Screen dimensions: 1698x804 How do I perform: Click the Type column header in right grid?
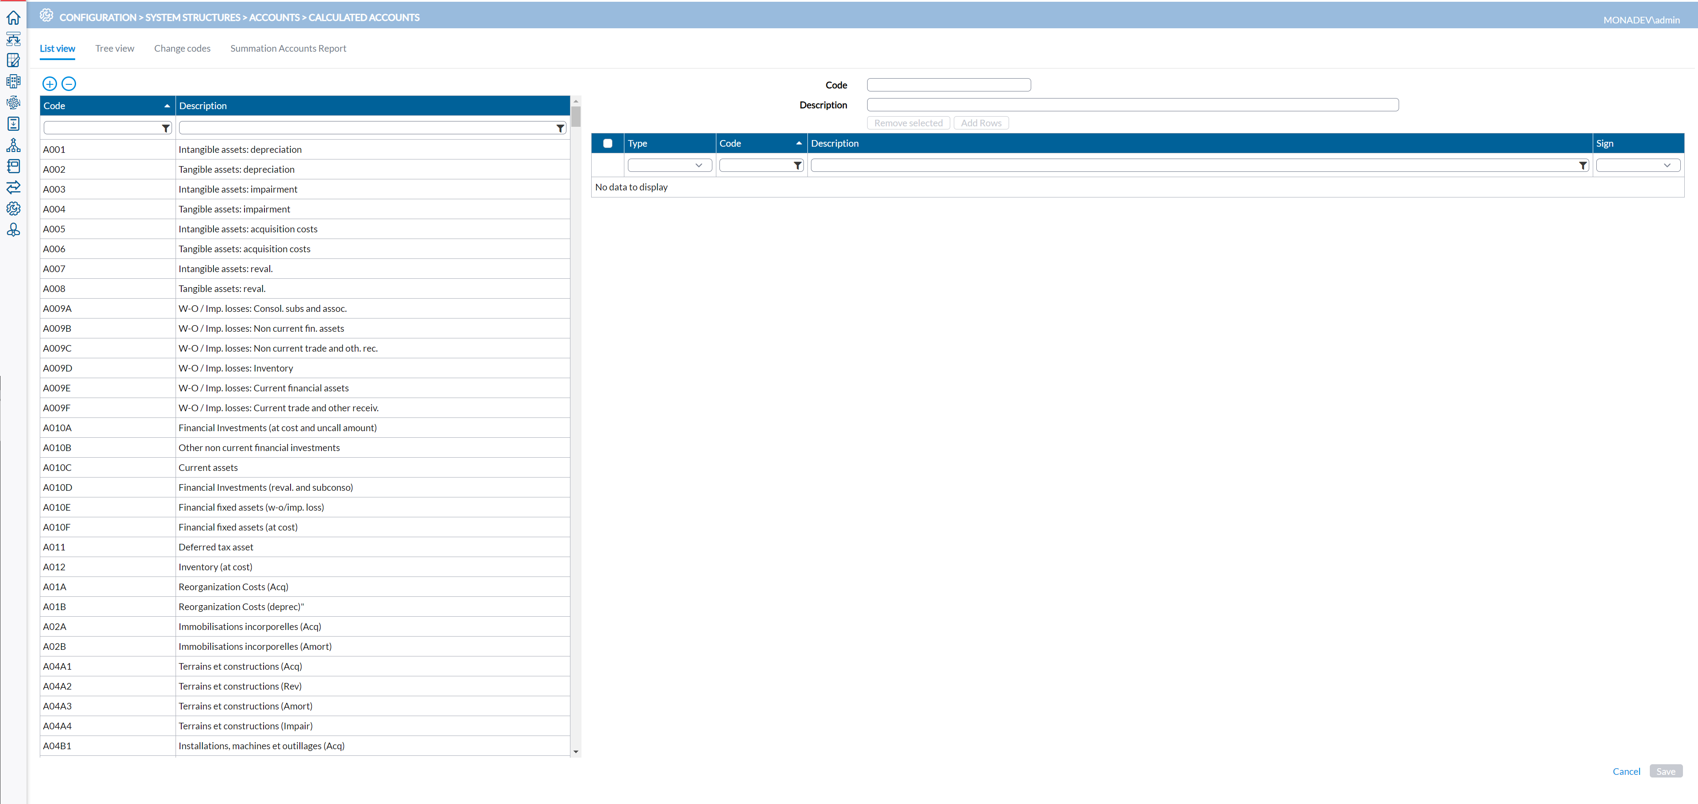tap(670, 144)
